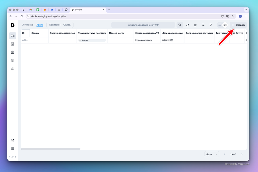Select the Архив tab
The image size is (258, 172).
[40, 25]
